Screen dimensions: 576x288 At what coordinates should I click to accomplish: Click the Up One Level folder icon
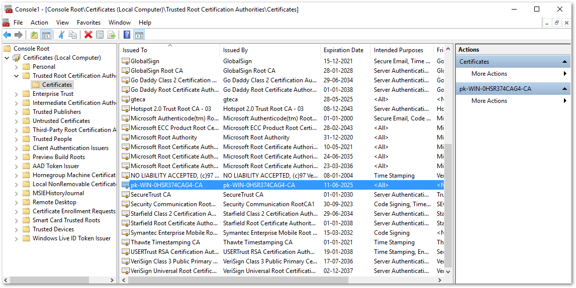coord(34,35)
